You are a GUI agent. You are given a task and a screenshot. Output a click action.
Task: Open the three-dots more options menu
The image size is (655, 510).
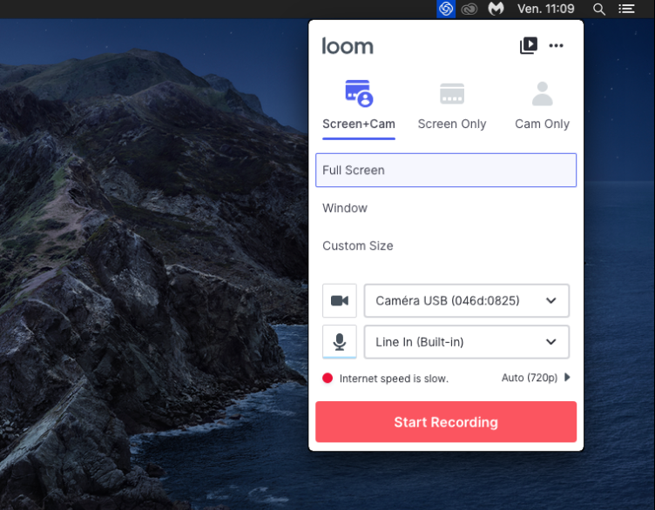click(556, 45)
